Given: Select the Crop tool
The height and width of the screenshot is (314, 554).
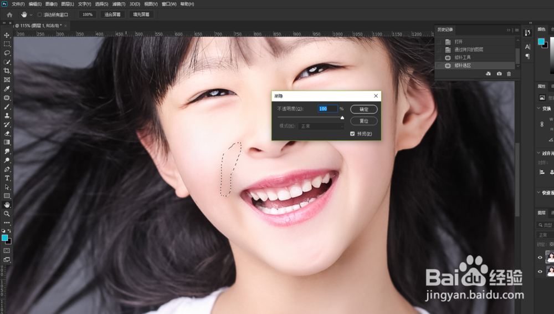Looking at the screenshot, I should pyautogui.click(x=7, y=71).
